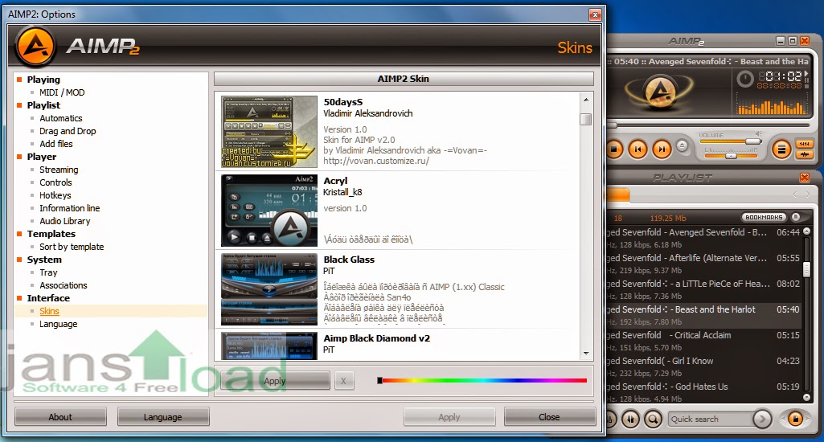Image resolution: width=824 pixels, height=442 pixels.
Task: Click the arrow button beside Quick search
Action: point(762,419)
